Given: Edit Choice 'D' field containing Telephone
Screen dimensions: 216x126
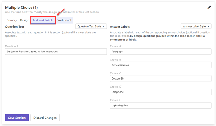Looking at the screenshot, I should 161,92.
